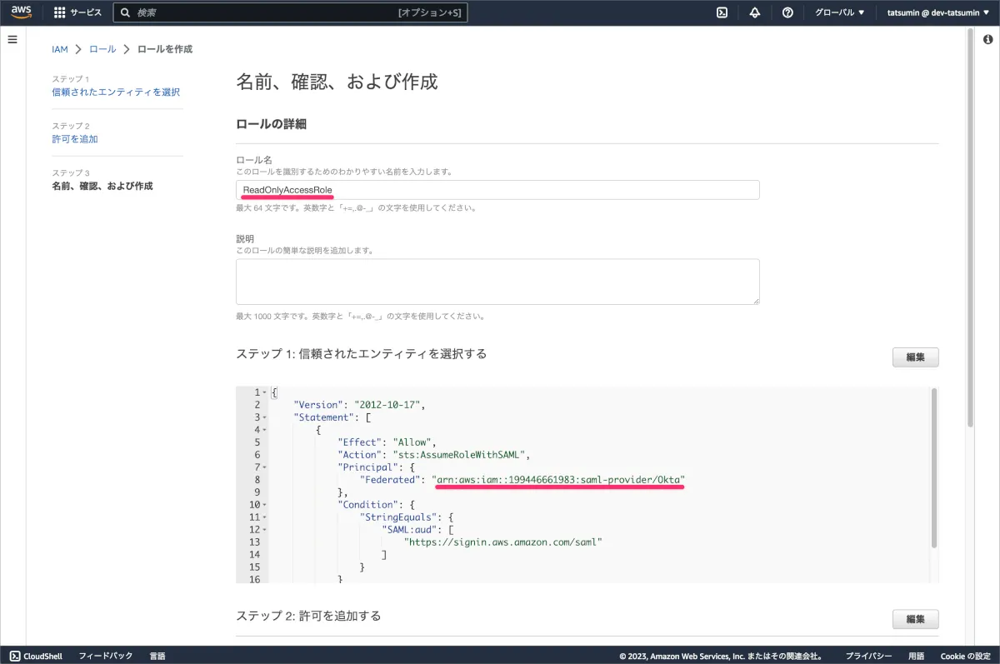
Task: Open the help question mark icon
Action: coord(787,12)
